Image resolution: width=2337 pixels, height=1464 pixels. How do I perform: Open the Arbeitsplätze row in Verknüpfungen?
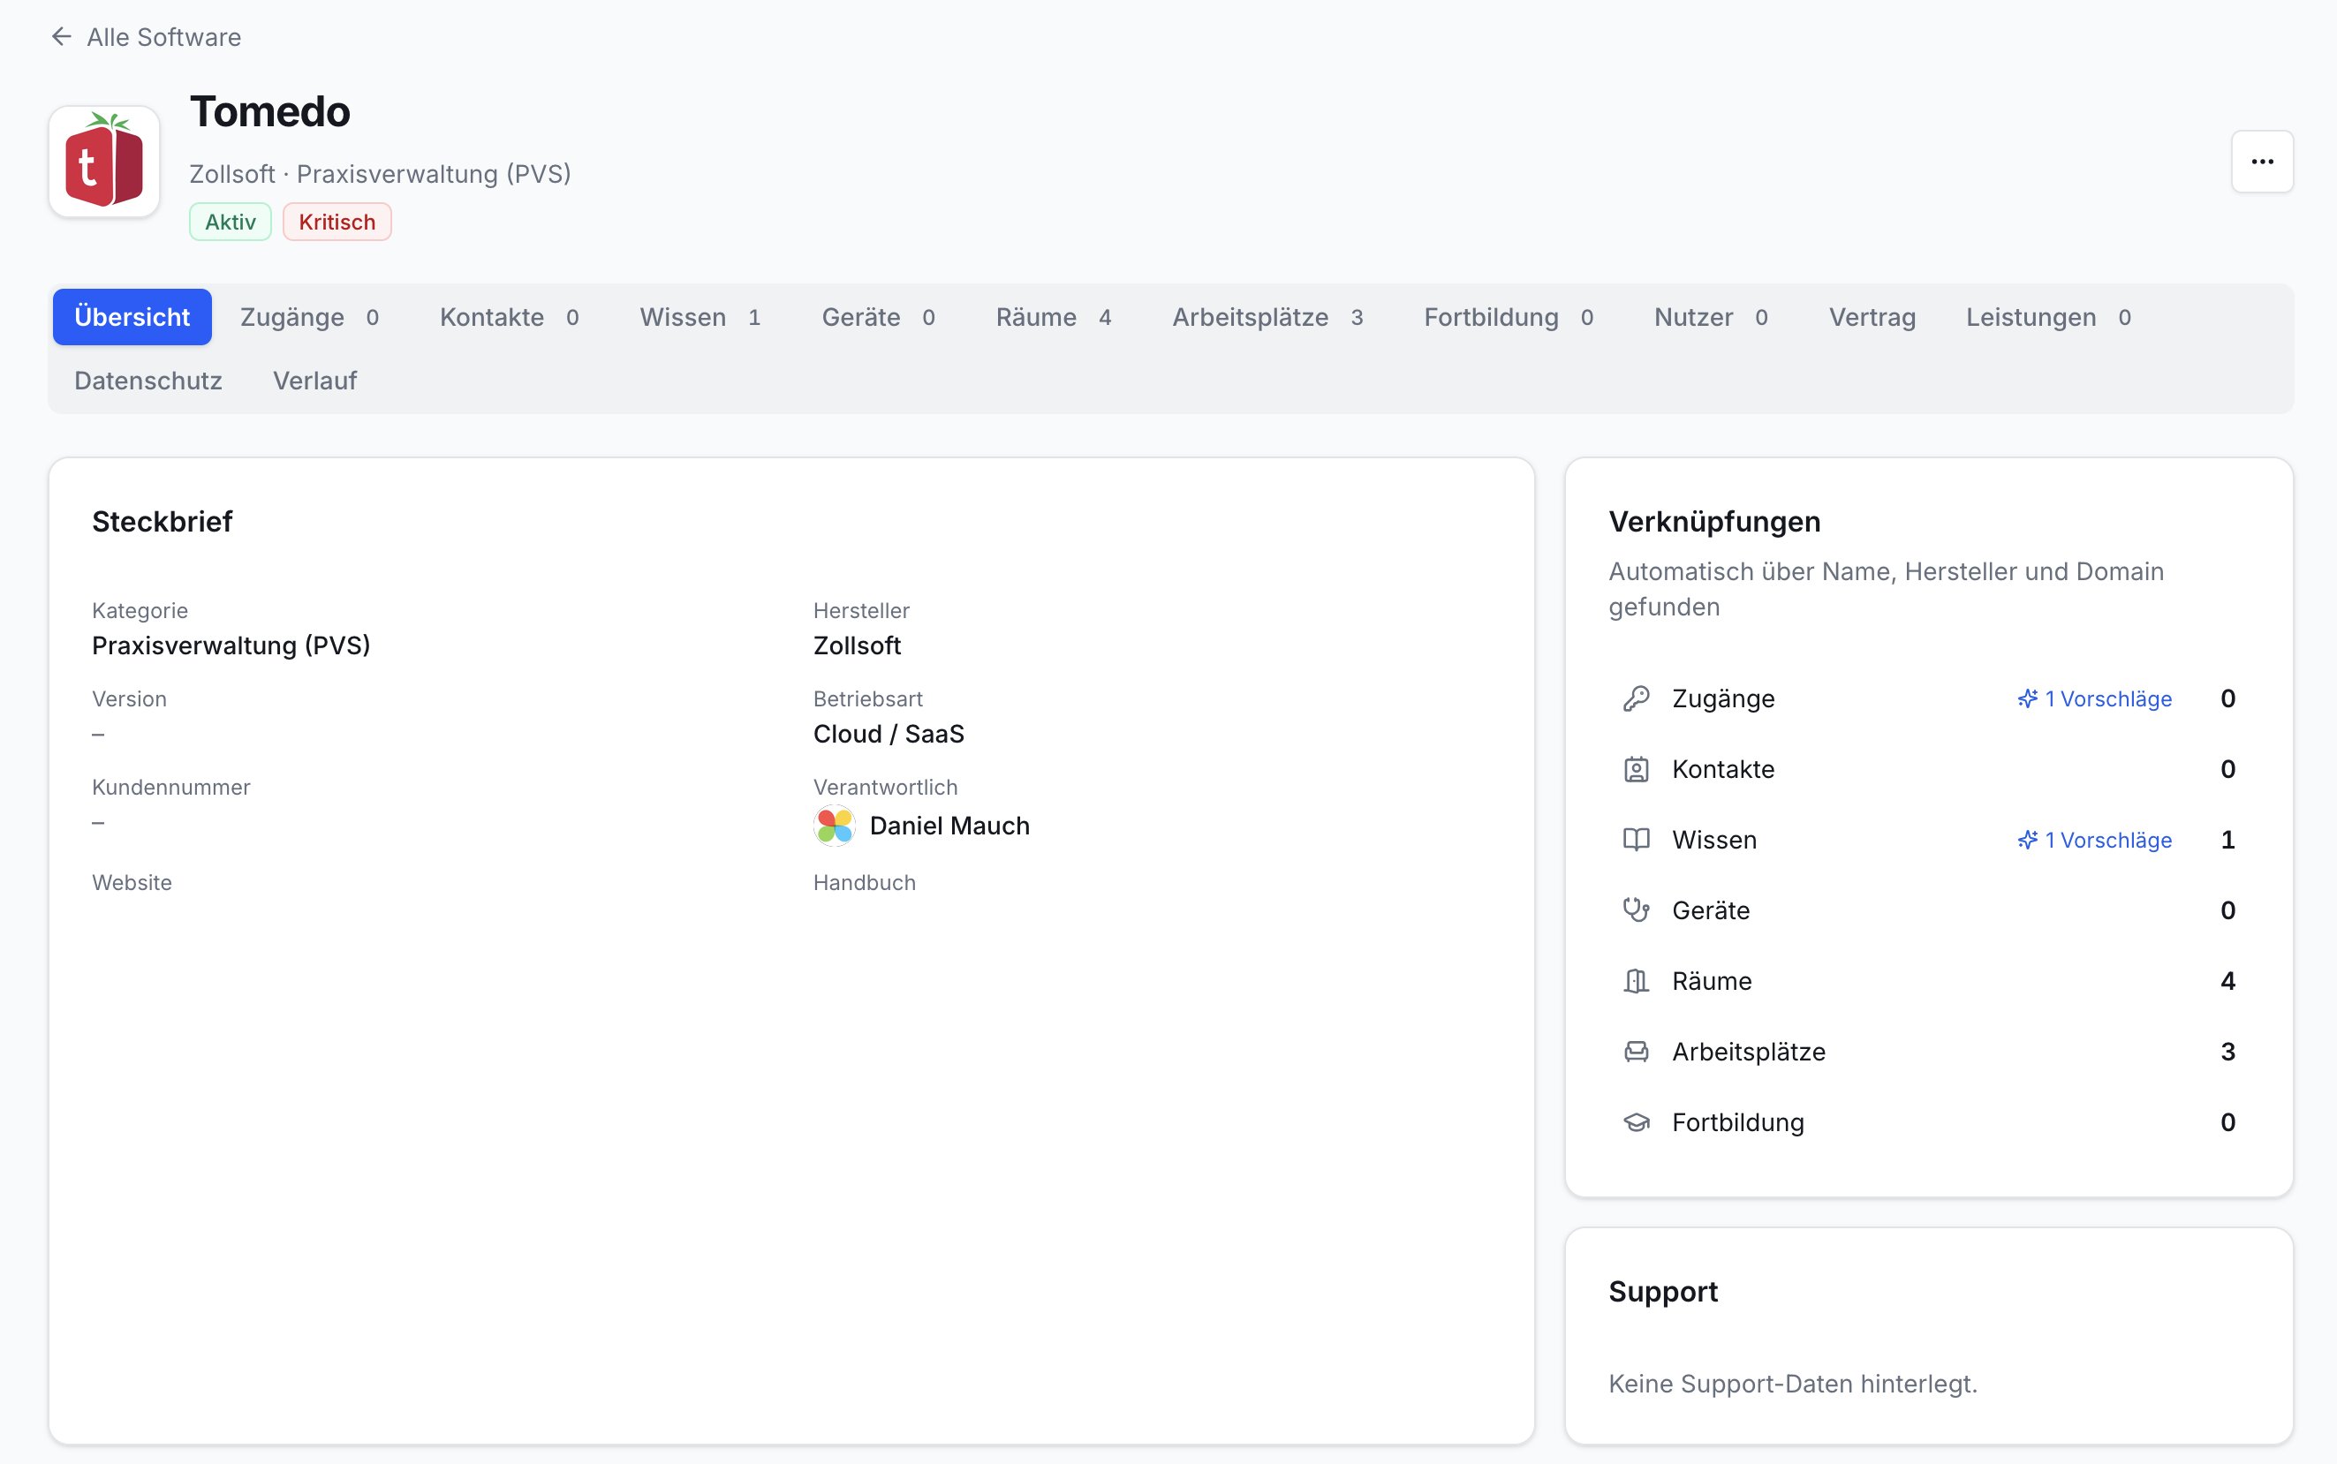1927,1052
